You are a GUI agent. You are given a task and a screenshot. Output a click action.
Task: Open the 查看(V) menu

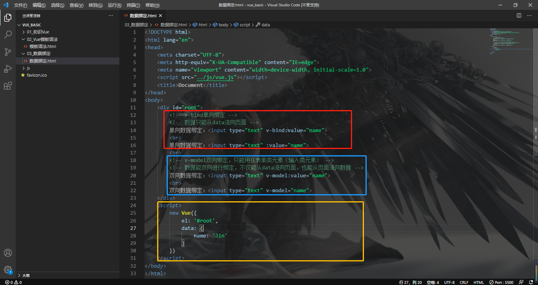pyautogui.click(x=76, y=5)
